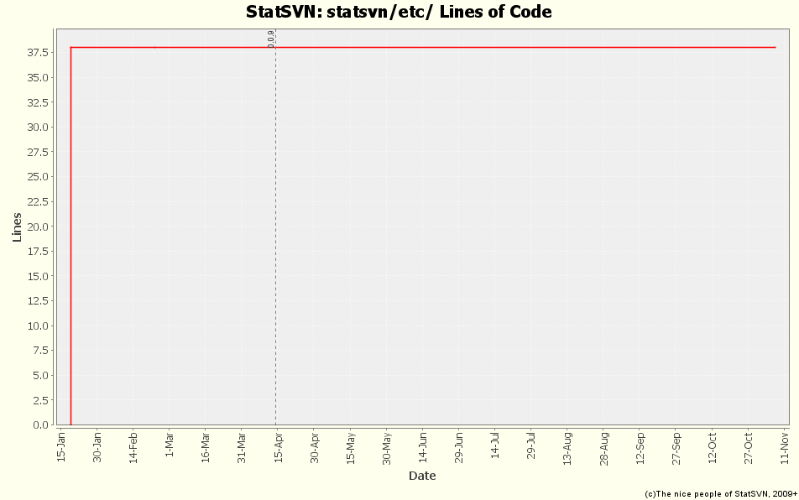Click the '14-Jul' date tick label
Image resolution: width=799 pixels, height=500 pixels.
point(495,445)
